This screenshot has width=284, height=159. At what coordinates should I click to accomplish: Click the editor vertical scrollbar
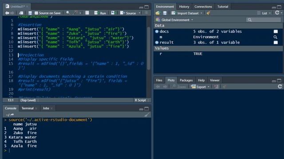tap(149, 49)
